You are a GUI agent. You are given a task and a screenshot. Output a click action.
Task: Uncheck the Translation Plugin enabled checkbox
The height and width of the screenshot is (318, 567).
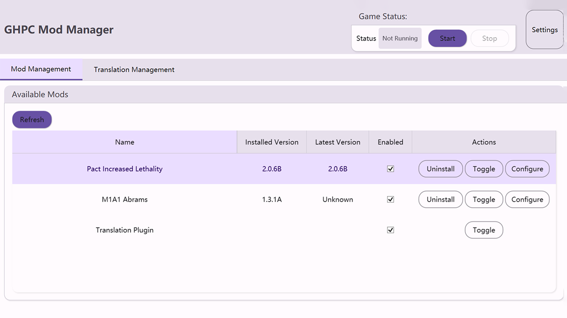390,230
